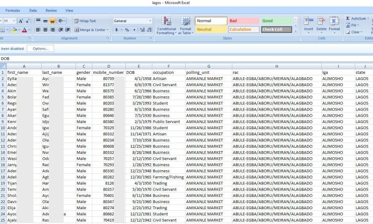This screenshot has height=224, width=373.
Task: Open the Review ribbon tab
Action: pyautogui.click(x=51, y=10)
